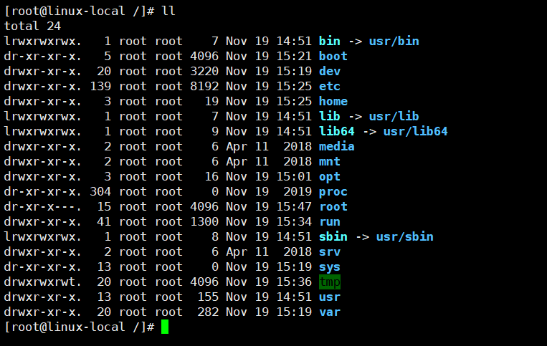Click the drwxrwxrwt permissions string
The image size is (547, 346).
[x=39, y=282]
